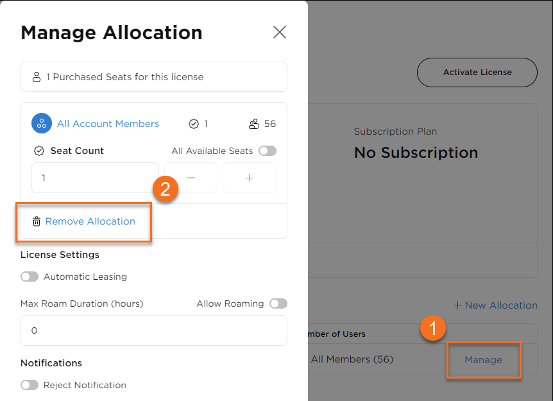Enable Reject Notification toggle
This screenshot has height=401, width=553.
30,385
